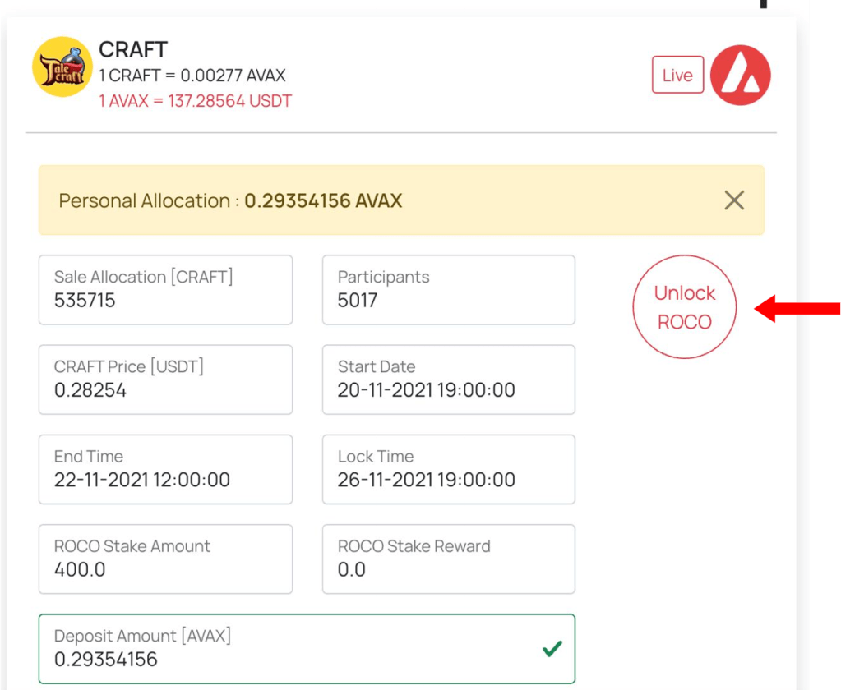The height and width of the screenshot is (690, 841).
Task: Click the CRAFT token title
Action: click(x=133, y=49)
